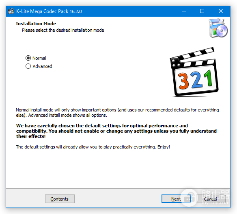Maximize the K-Lite setup window

coord(202,11)
